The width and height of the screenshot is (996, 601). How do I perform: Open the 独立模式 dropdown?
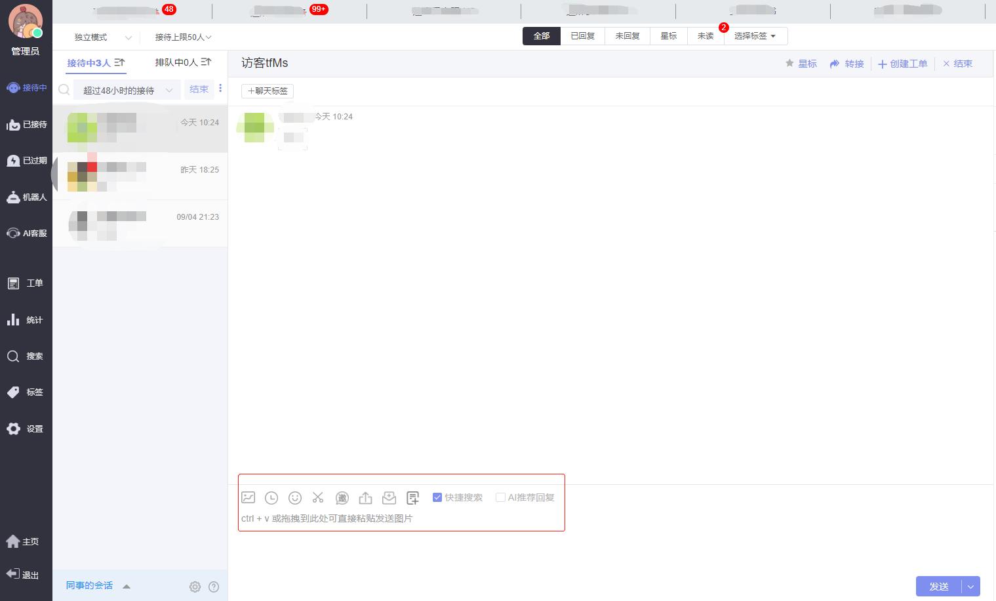100,37
